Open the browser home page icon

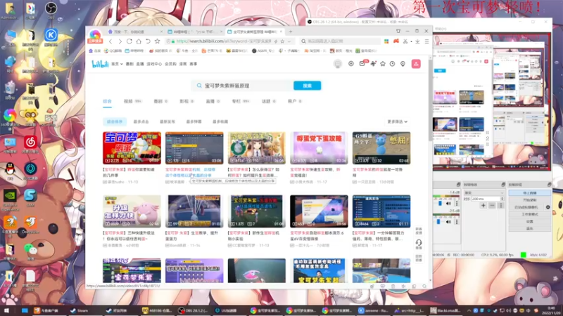pyautogui.click(x=139, y=41)
